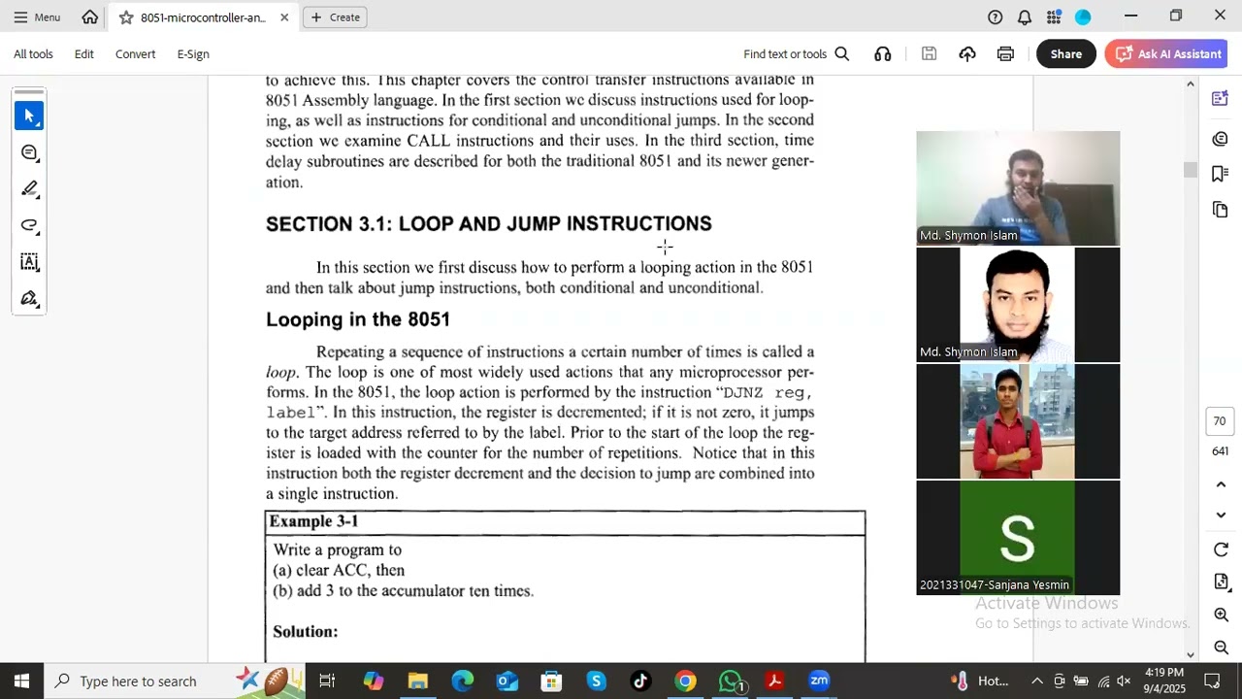Go to the previous page with the up arrow
Image resolution: width=1242 pixels, height=699 pixels.
pyautogui.click(x=1221, y=484)
